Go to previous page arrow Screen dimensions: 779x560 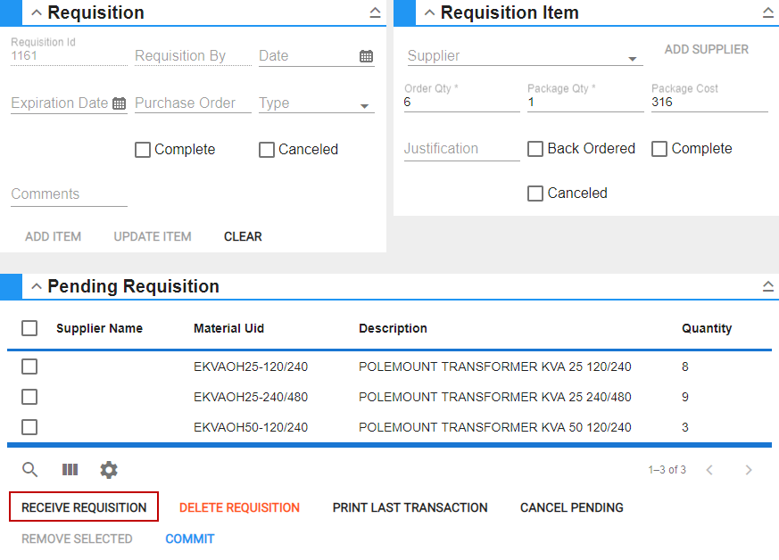tap(709, 470)
